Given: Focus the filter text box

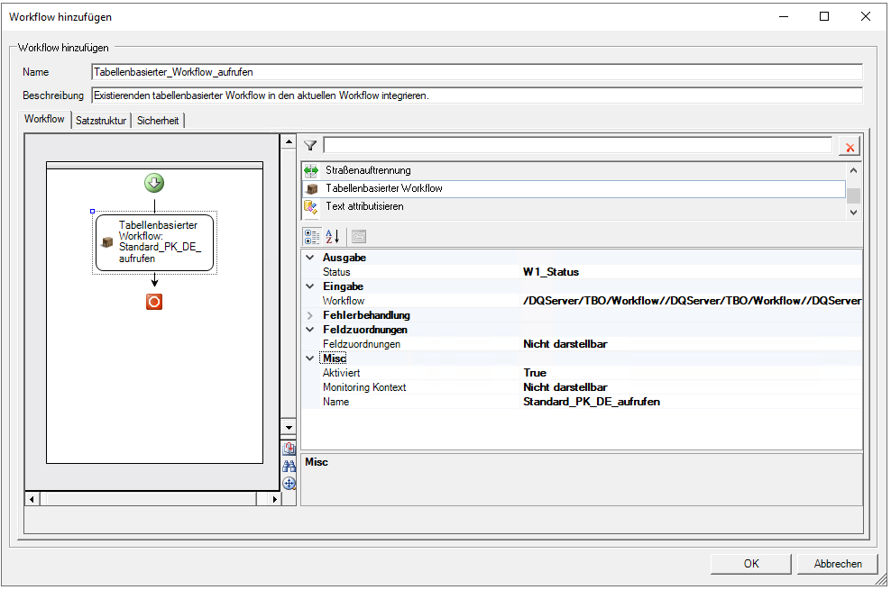Looking at the screenshot, I should (x=578, y=146).
